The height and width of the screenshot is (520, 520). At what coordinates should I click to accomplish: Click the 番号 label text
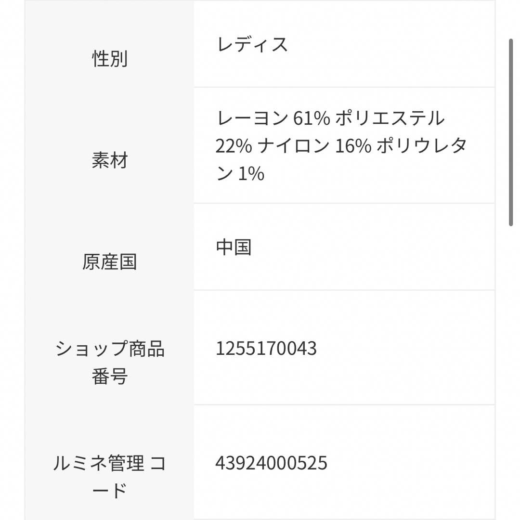coord(109,377)
